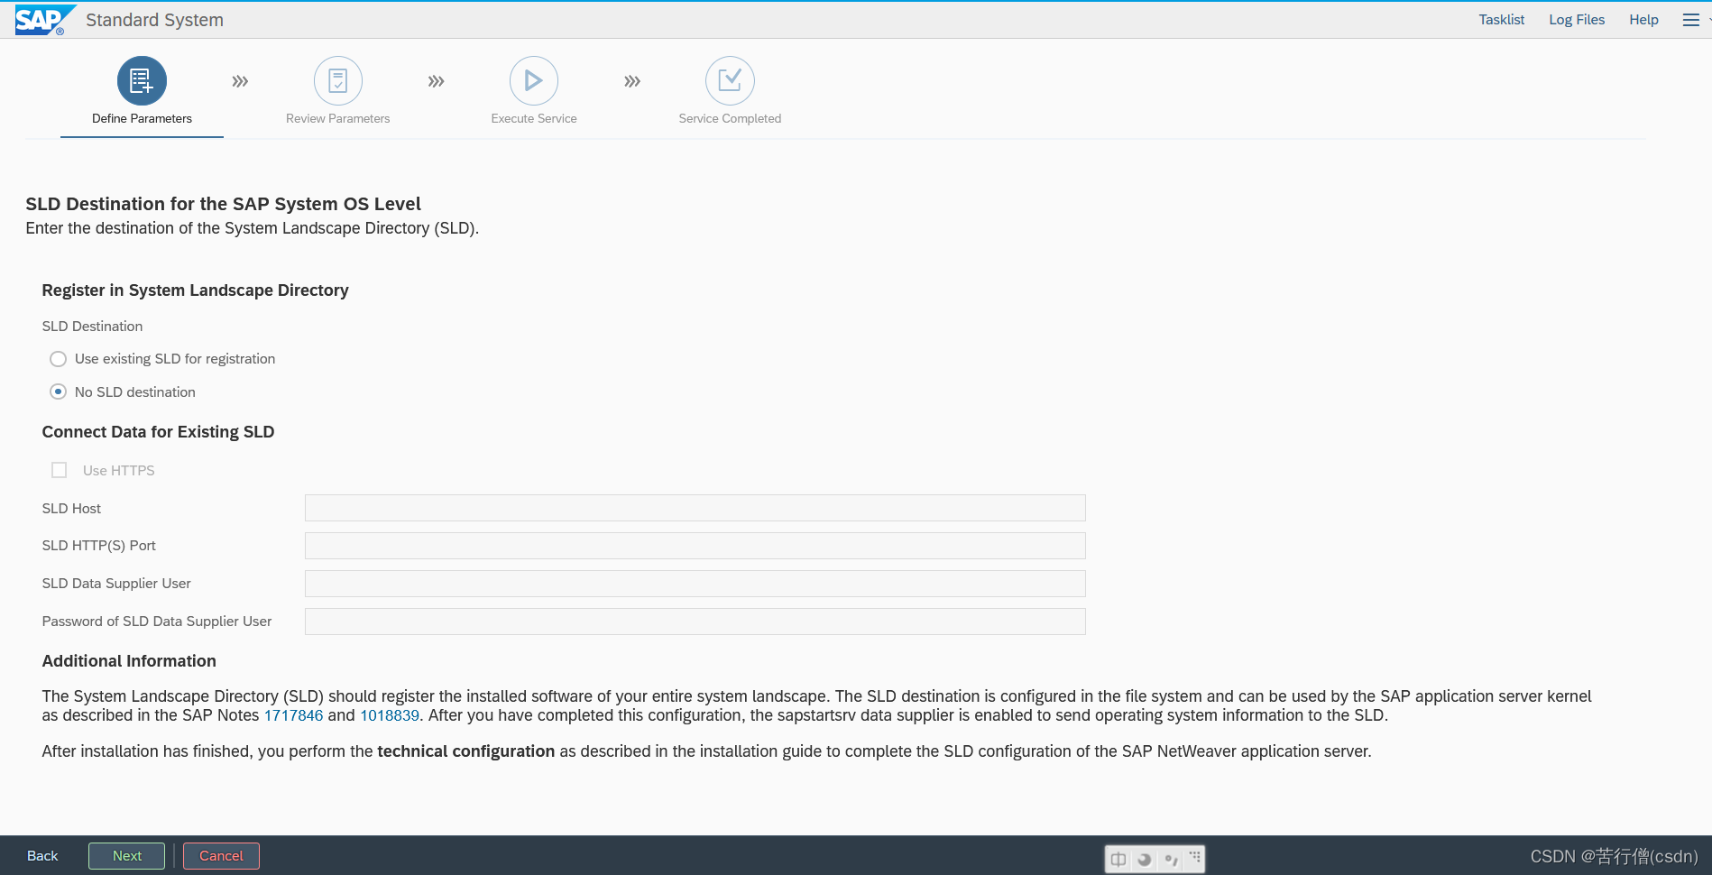Click heading SLD Destination for the SAP System OS Level
The image size is (1712, 875).
pyautogui.click(x=223, y=204)
